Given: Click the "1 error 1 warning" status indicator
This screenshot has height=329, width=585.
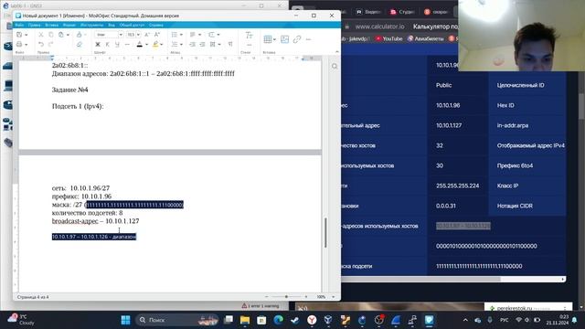Looking at the screenshot, I should pos(261,306).
